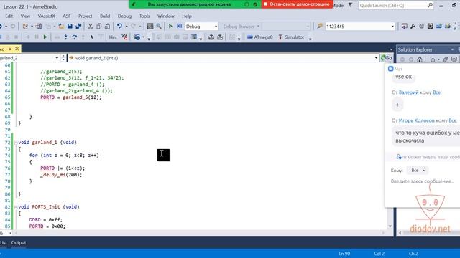Image resolution: width=460 pixels, height=258 pixels.
Task: Click the _delay_ms(200); code line
Action: point(61,175)
